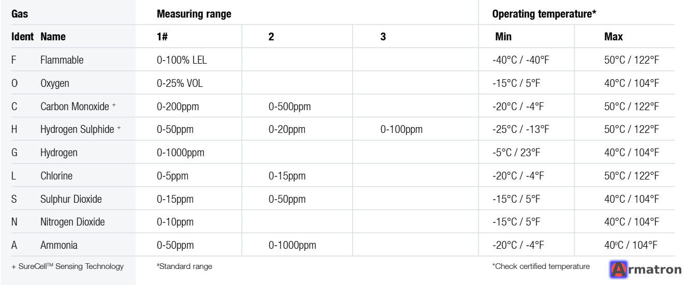Viewport: 687px width, 285px height.
Task: Select the Max temperature column header
Action: tap(613, 37)
